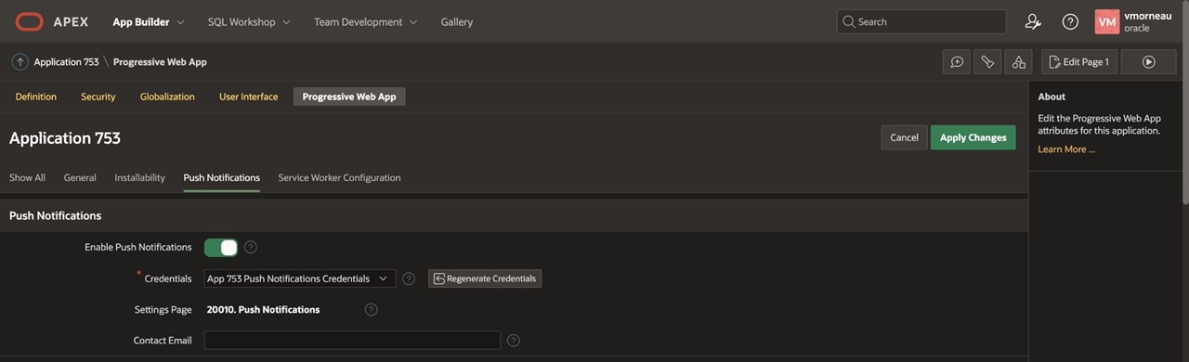
Task: Click the Regenerate Credentials button
Action: (x=485, y=278)
